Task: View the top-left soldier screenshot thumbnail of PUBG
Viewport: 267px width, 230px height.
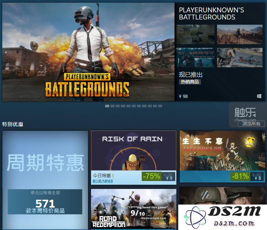Action: [195, 34]
